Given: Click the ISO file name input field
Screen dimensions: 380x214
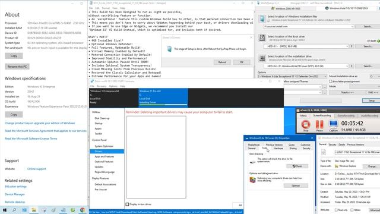Looking at the screenshot, I should (357, 152).
